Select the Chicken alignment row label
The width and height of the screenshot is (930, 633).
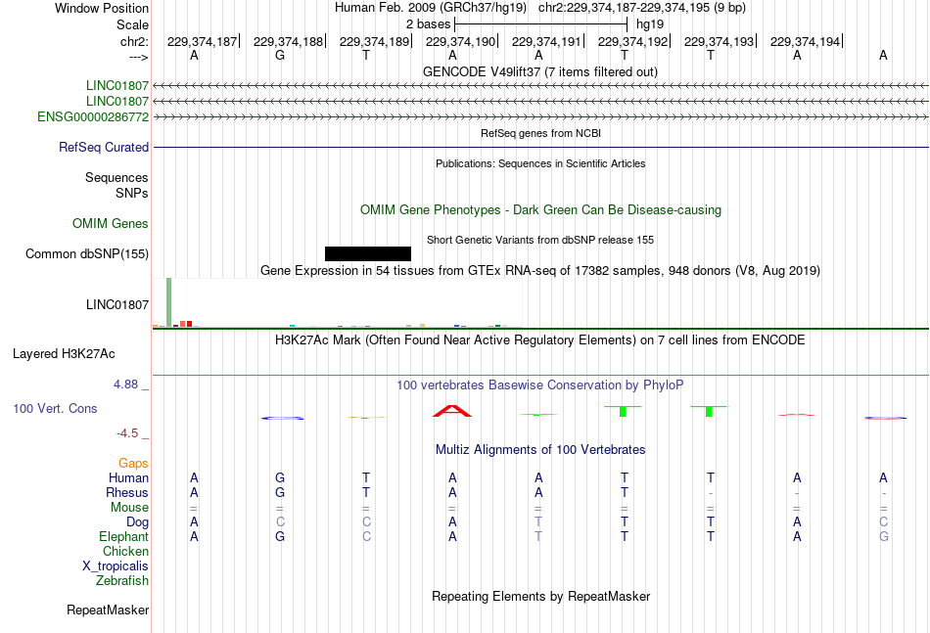click(x=125, y=551)
